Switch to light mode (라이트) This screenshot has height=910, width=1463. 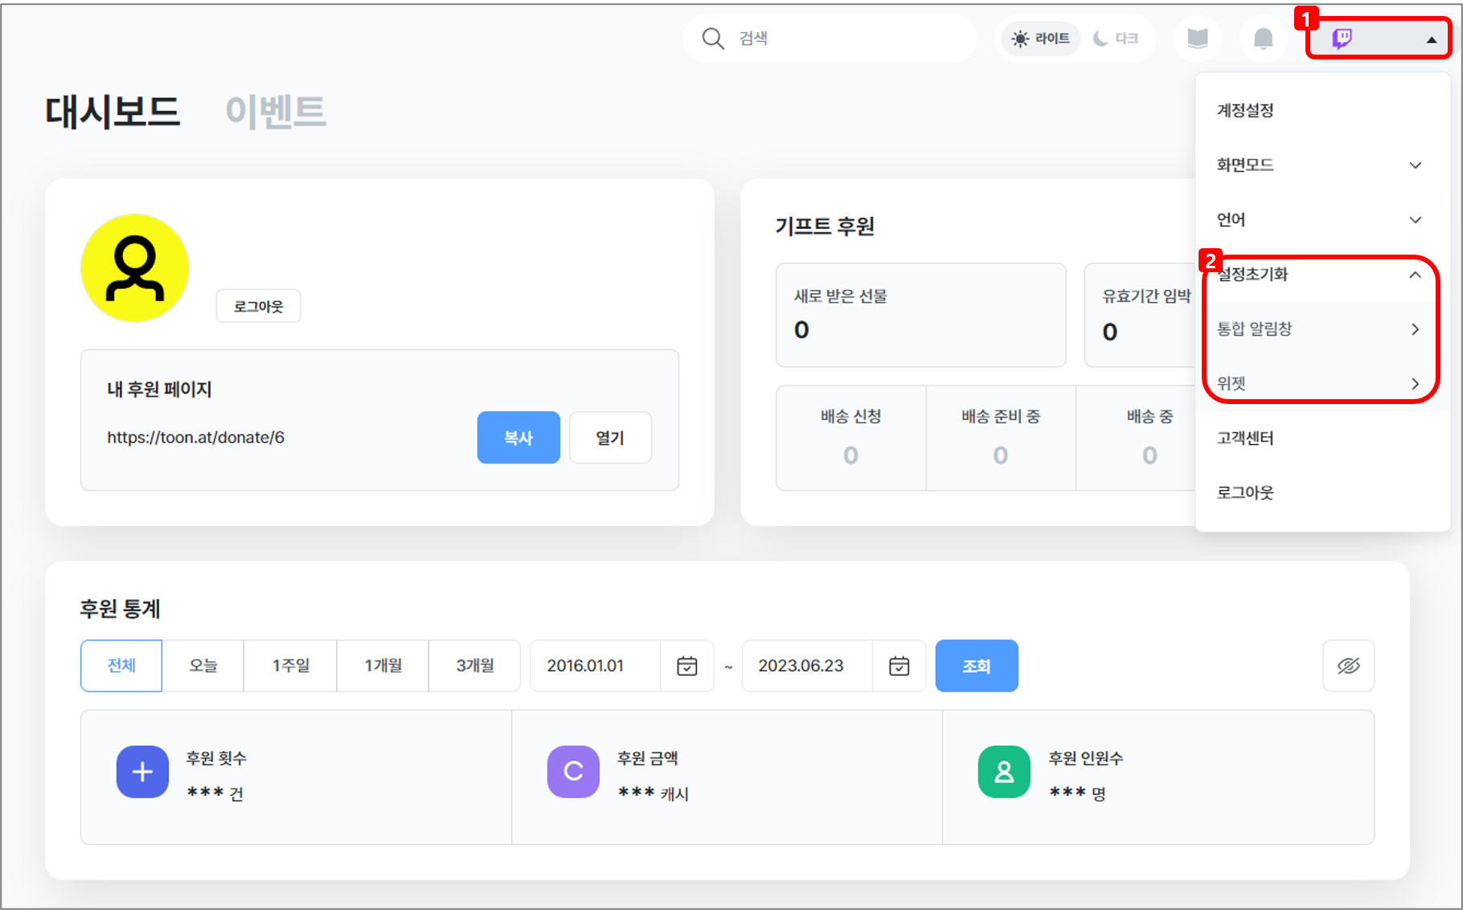pyautogui.click(x=1041, y=39)
